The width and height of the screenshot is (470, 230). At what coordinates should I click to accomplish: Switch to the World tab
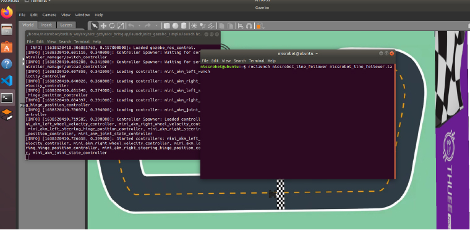28,25
